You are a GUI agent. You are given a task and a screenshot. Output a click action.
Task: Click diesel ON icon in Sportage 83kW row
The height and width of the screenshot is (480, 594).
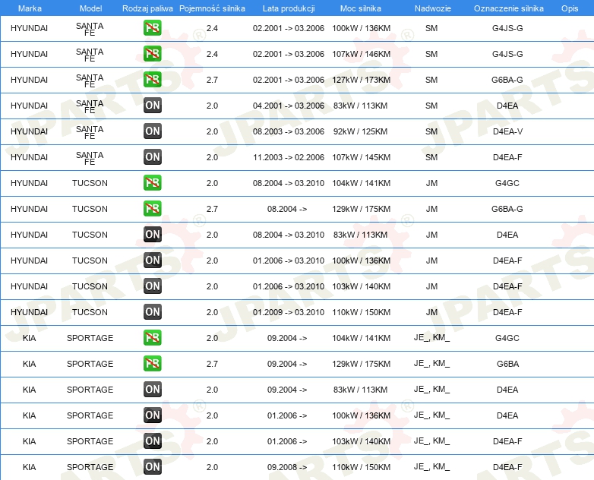pyautogui.click(x=152, y=389)
